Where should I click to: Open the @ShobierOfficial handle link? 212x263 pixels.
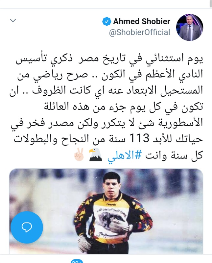(x=140, y=32)
